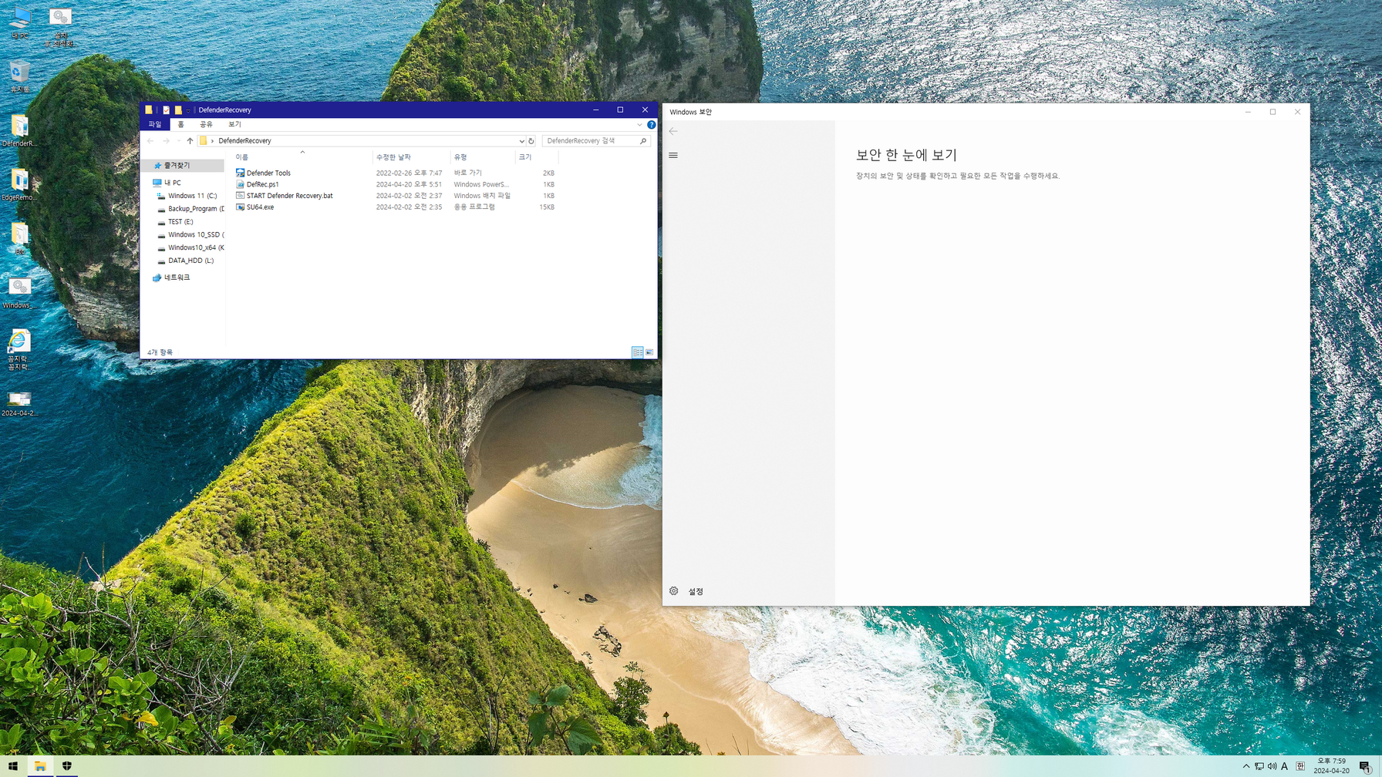Open the 공유 ribbon tab
The height and width of the screenshot is (777, 1382).
click(206, 124)
